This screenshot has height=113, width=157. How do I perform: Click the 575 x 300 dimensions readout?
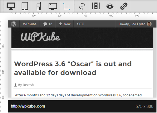[144, 106]
